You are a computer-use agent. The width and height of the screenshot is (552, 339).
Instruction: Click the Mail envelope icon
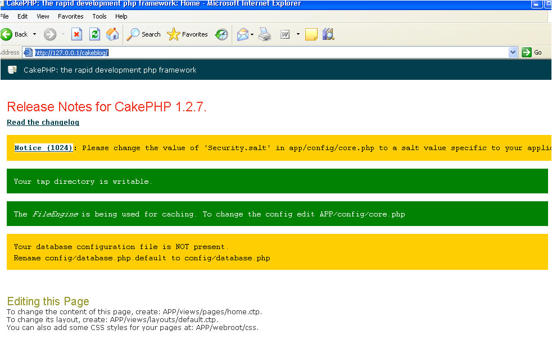[x=242, y=34]
